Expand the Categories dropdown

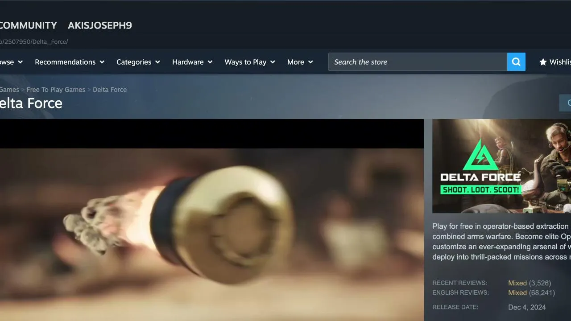coord(138,62)
